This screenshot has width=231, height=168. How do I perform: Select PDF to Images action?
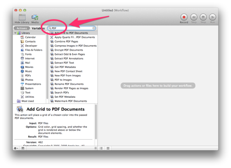pos(73,80)
